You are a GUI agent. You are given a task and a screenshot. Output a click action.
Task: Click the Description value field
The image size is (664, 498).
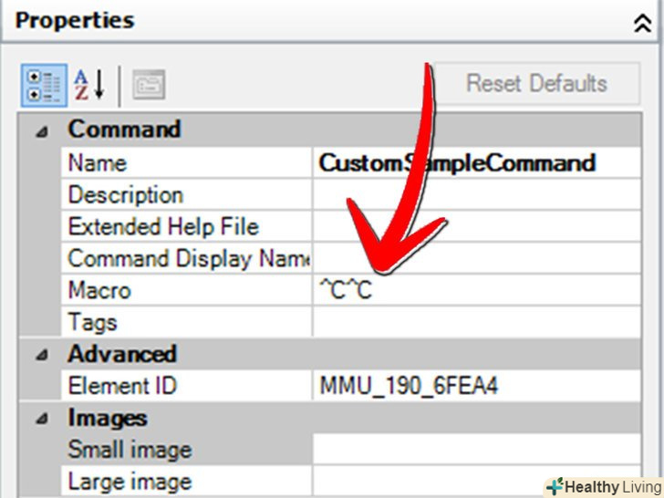(x=487, y=195)
